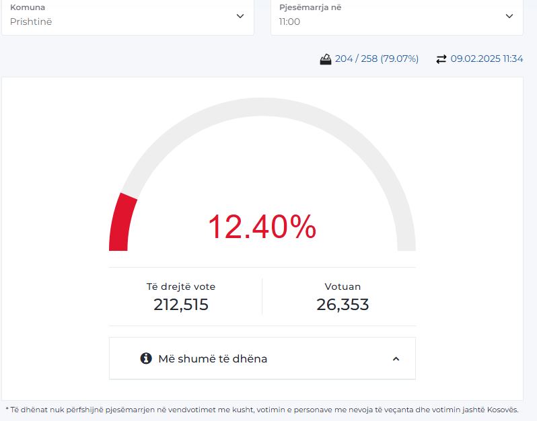The image size is (537, 421).
Task: Click the red filled segment of the gauge
Action: click(x=121, y=222)
